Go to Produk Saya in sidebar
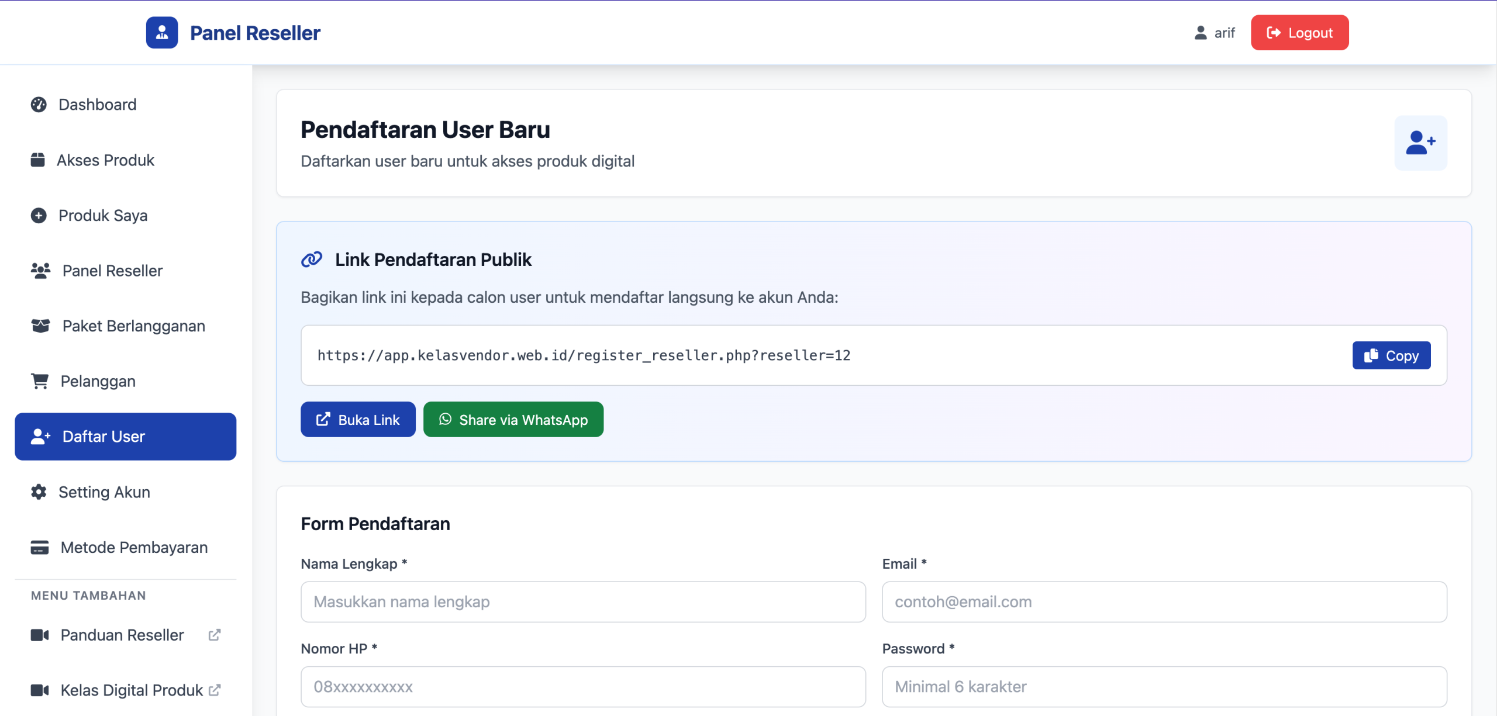 [103, 216]
